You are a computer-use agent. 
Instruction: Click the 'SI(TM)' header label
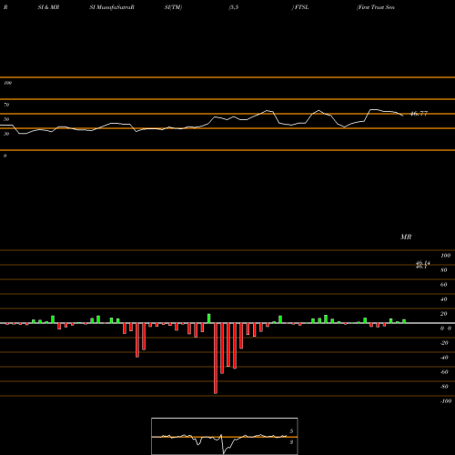point(173,7)
